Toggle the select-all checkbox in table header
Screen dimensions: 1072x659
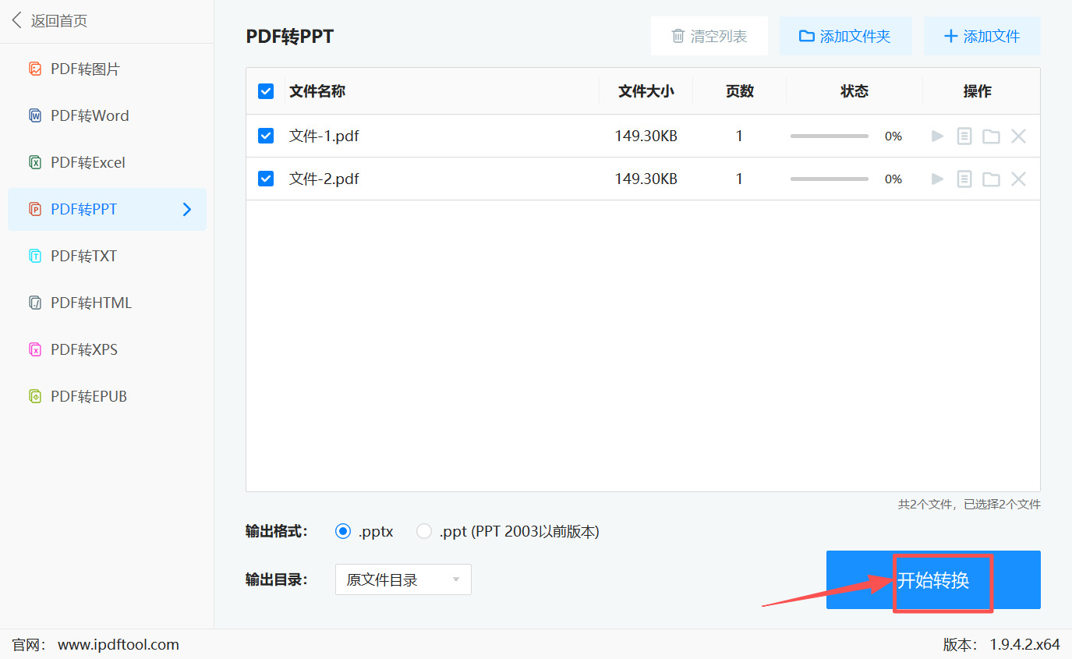pos(266,91)
